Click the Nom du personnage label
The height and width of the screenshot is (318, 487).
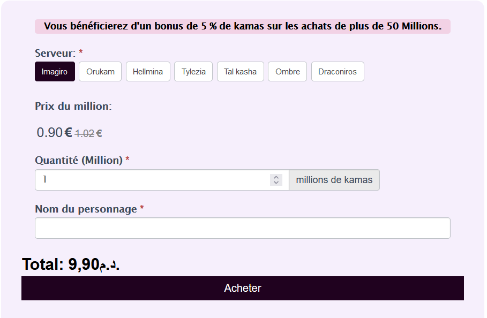[86, 209]
